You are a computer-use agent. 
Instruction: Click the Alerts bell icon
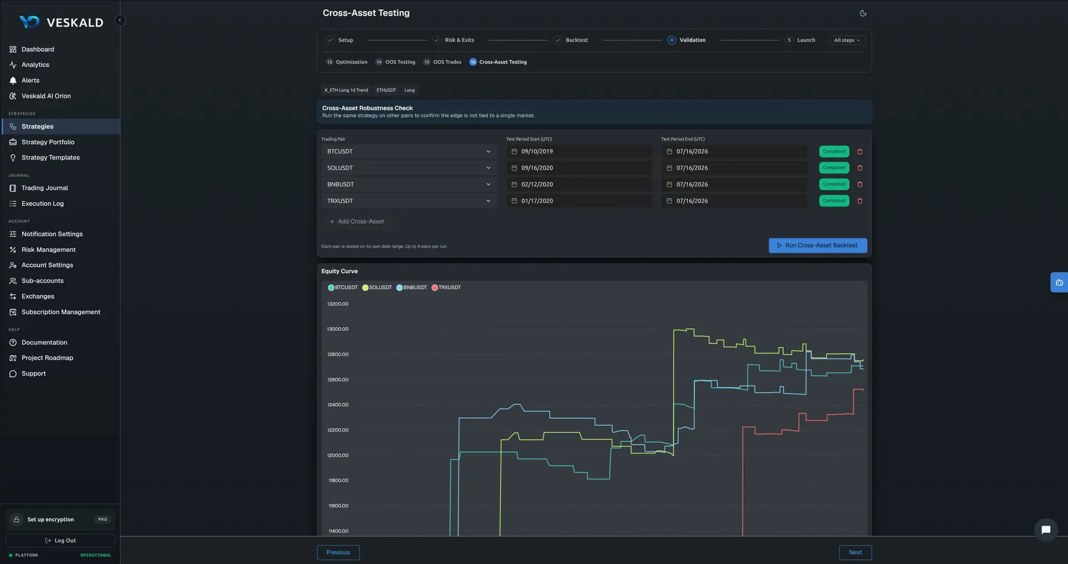13,81
